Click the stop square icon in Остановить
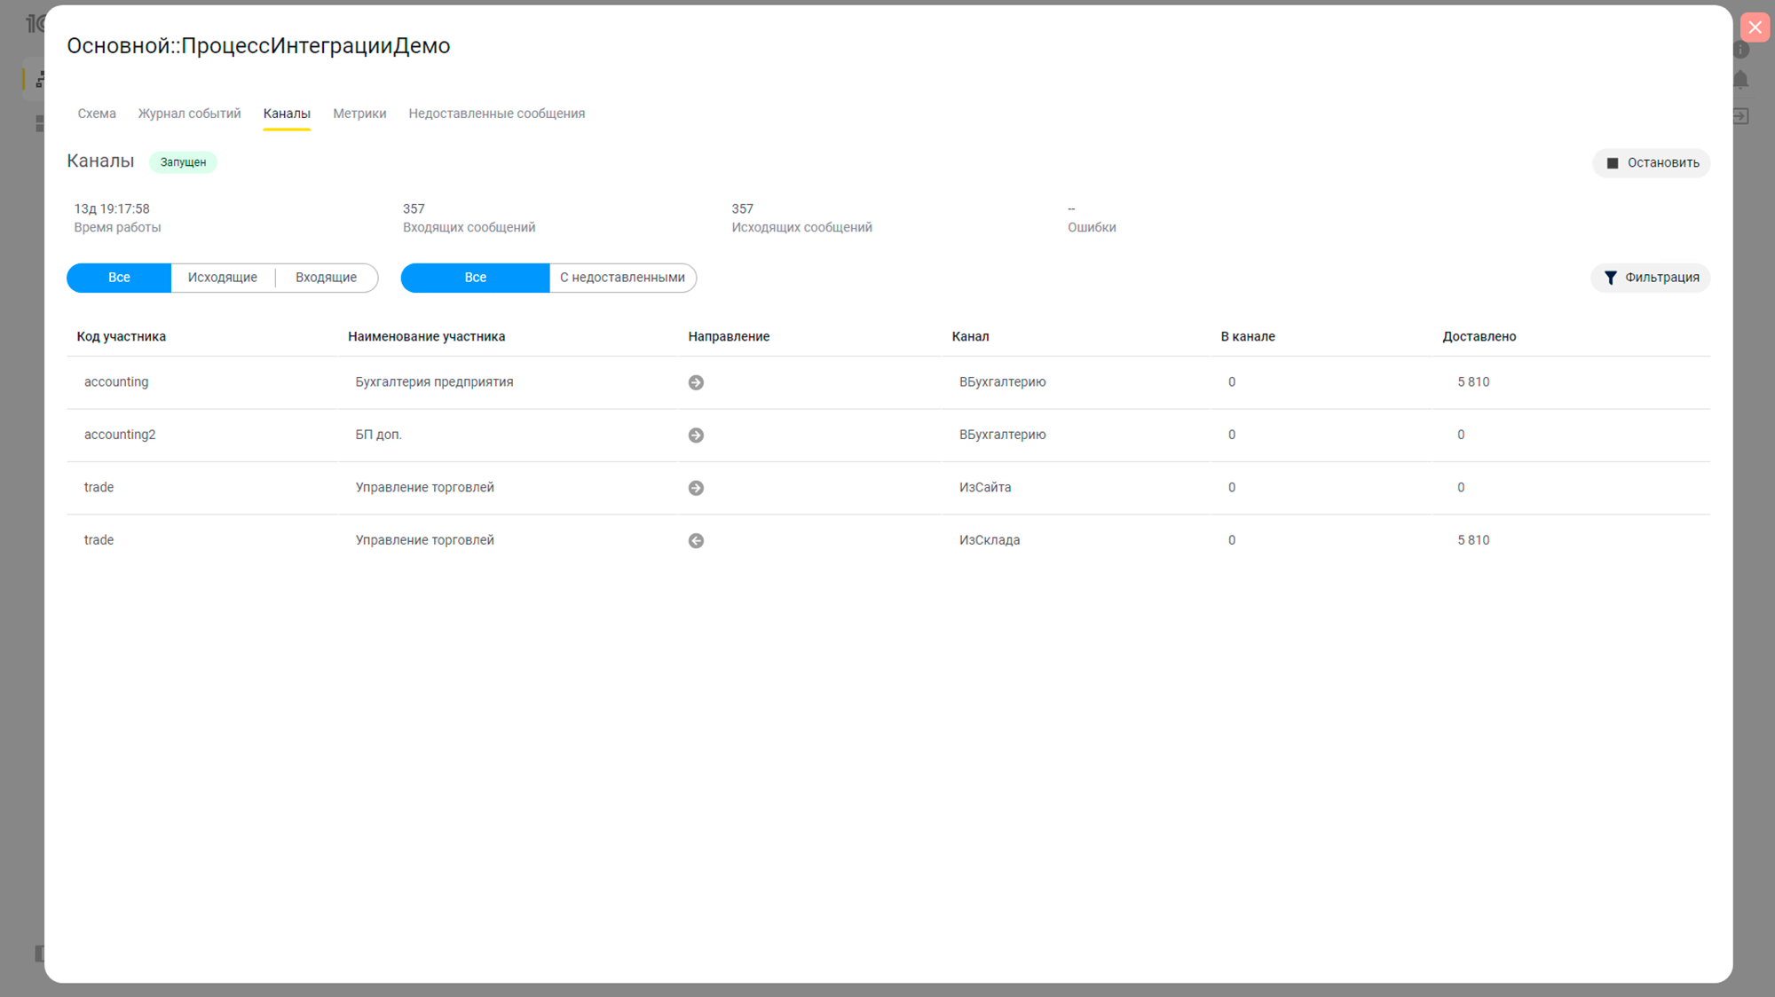 pyautogui.click(x=1613, y=163)
